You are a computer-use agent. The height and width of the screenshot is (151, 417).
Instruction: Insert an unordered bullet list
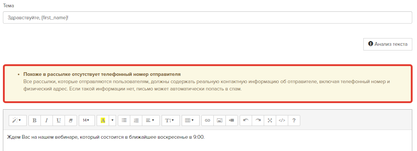(124, 120)
